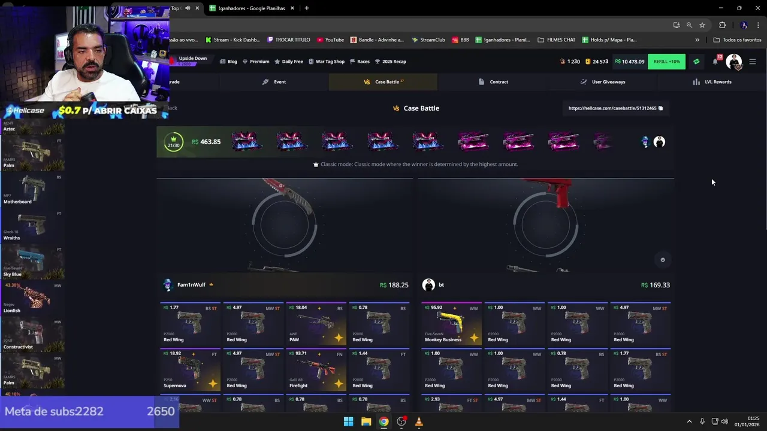This screenshot has height=431, width=767.
Task: Mute the audio on the Top tab
Action: tap(188, 8)
